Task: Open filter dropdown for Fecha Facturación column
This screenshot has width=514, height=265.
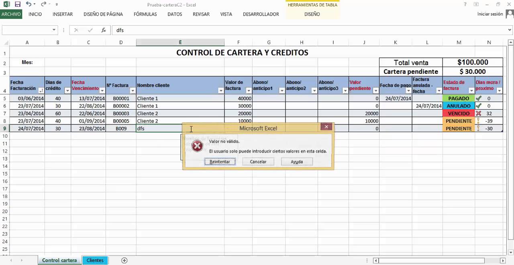Action: pyautogui.click(x=41, y=91)
